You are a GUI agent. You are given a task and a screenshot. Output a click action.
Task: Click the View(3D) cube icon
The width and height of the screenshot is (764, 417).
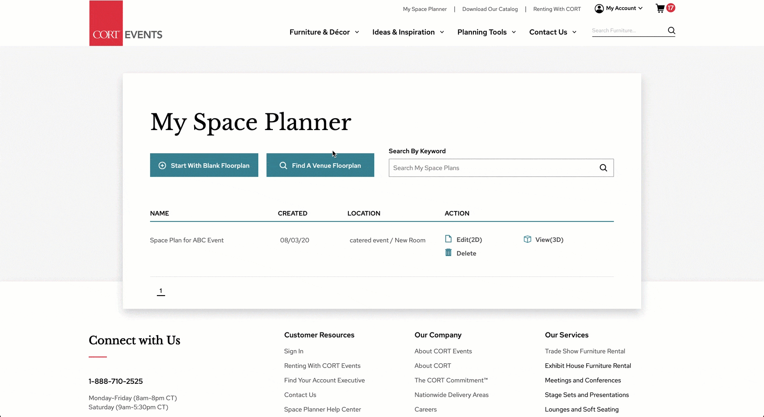pos(528,239)
